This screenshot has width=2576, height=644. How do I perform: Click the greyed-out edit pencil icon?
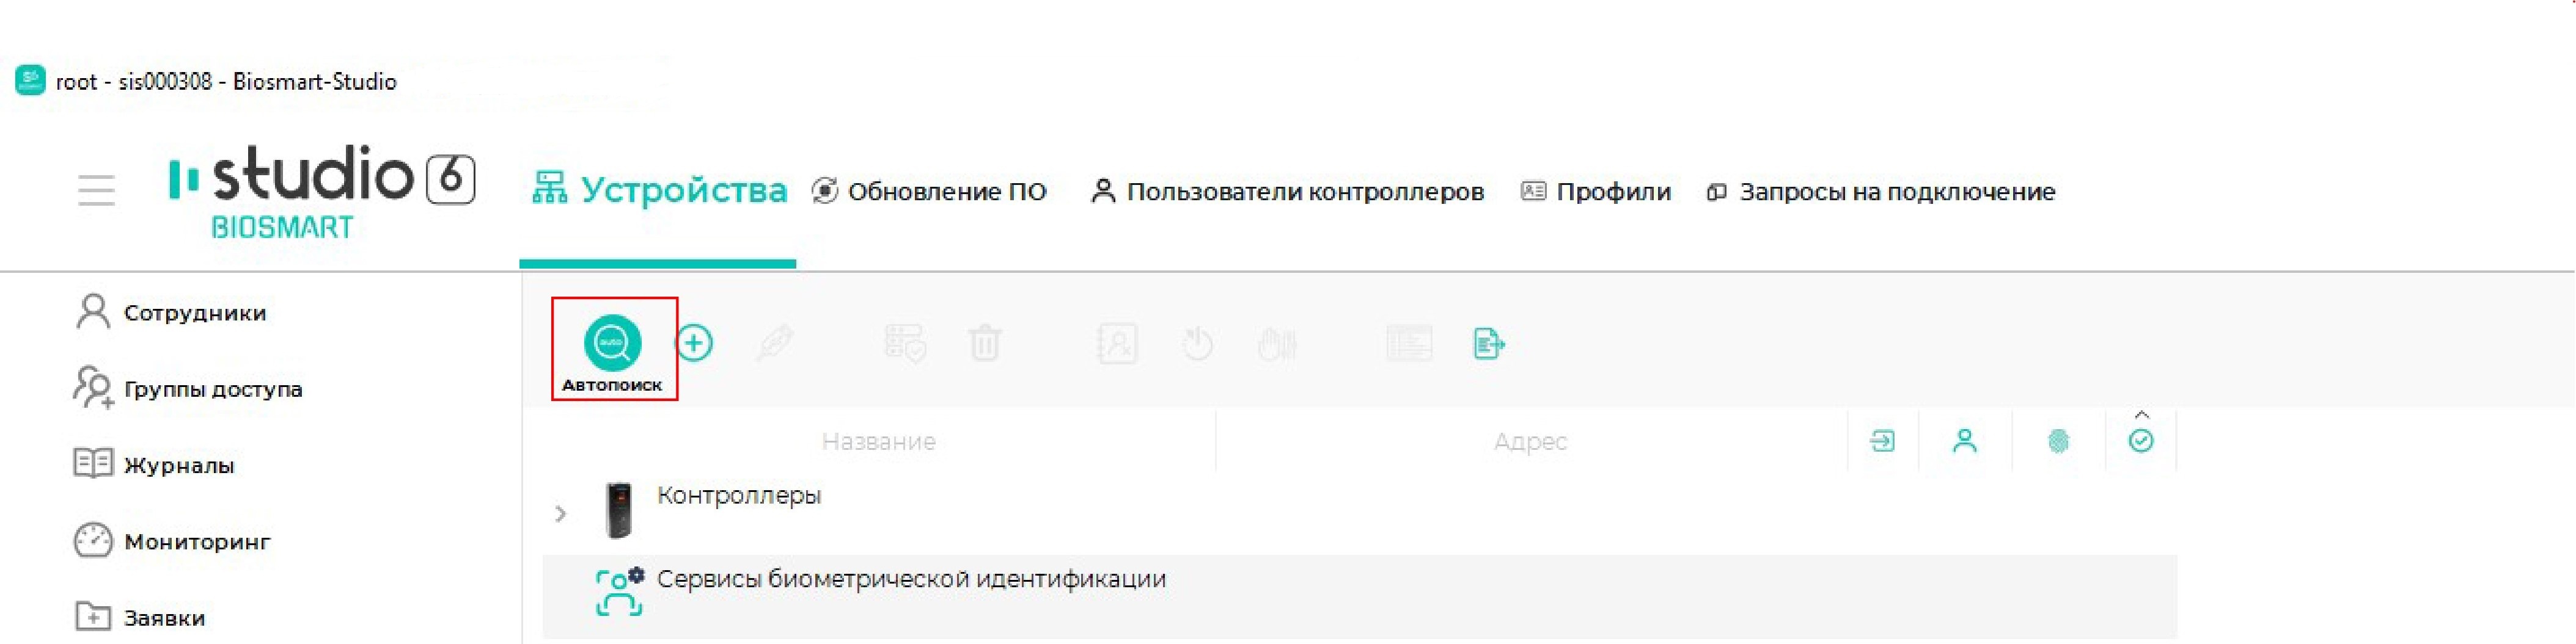pos(776,344)
